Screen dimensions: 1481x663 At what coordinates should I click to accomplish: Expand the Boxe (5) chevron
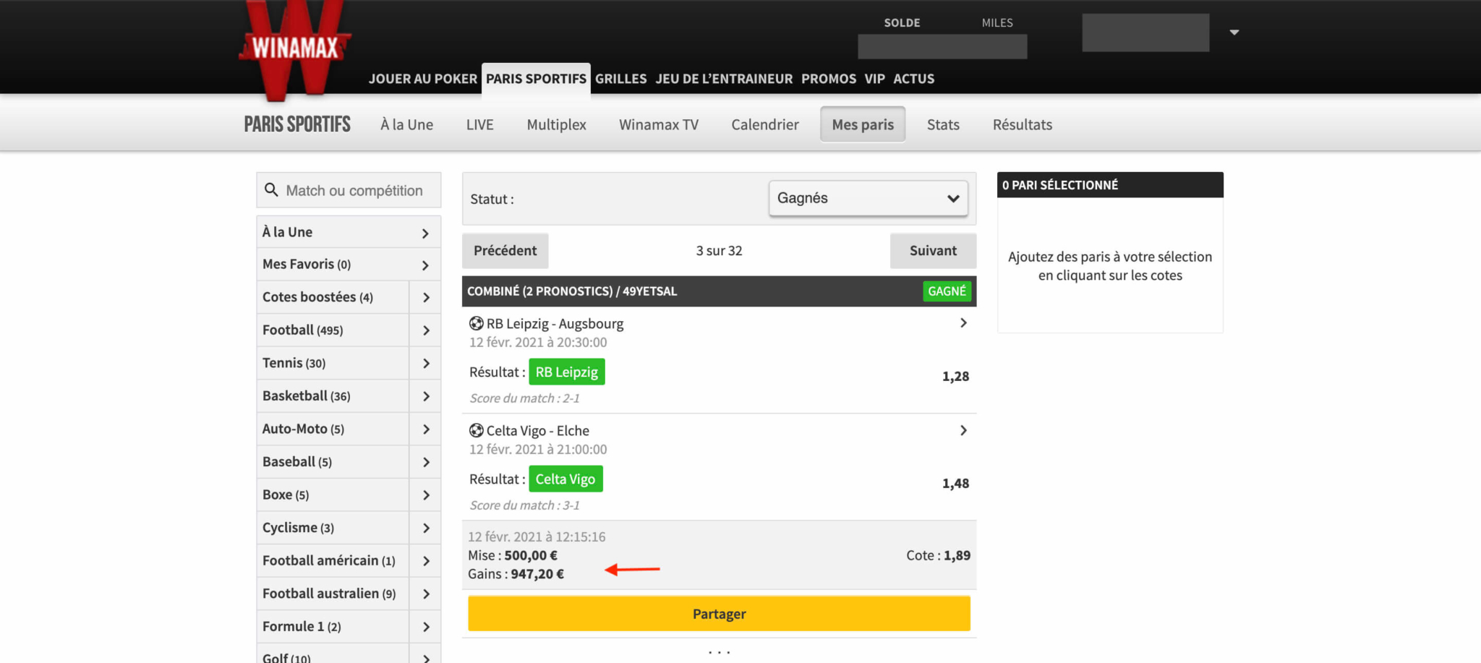(425, 495)
